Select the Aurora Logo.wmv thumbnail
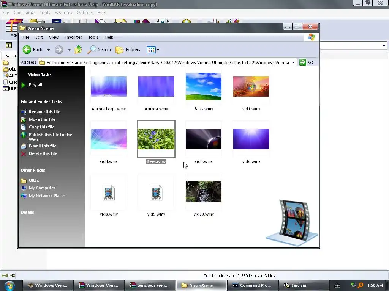Viewport: 389px width, 291px height. pos(109,86)
